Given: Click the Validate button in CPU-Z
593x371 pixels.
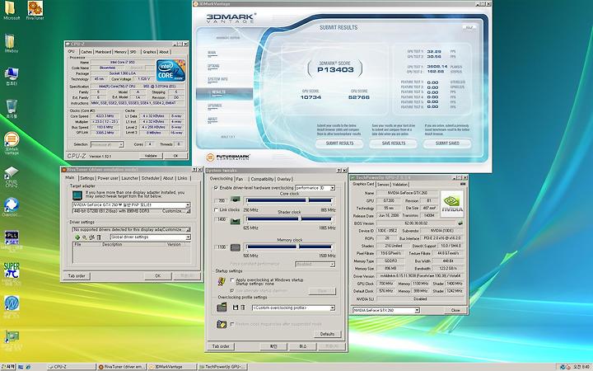Looking at the screenshot, I should [151, 156].
